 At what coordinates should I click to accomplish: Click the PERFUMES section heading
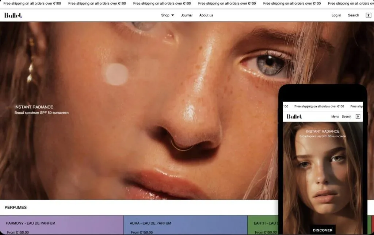coord(16,207)
